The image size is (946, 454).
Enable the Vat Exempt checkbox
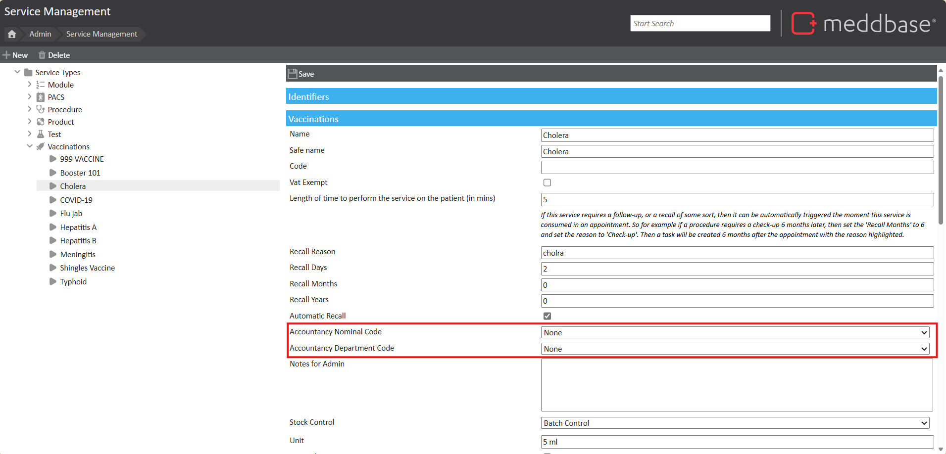pyautogui.click(x=547, y=182)
